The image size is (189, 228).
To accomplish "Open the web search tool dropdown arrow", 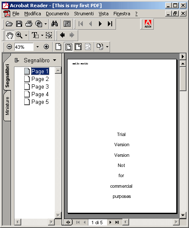I will point(45,24).
